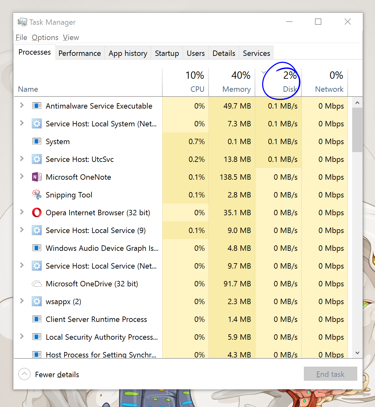Switch to the Services tab

tap(257, 53)
